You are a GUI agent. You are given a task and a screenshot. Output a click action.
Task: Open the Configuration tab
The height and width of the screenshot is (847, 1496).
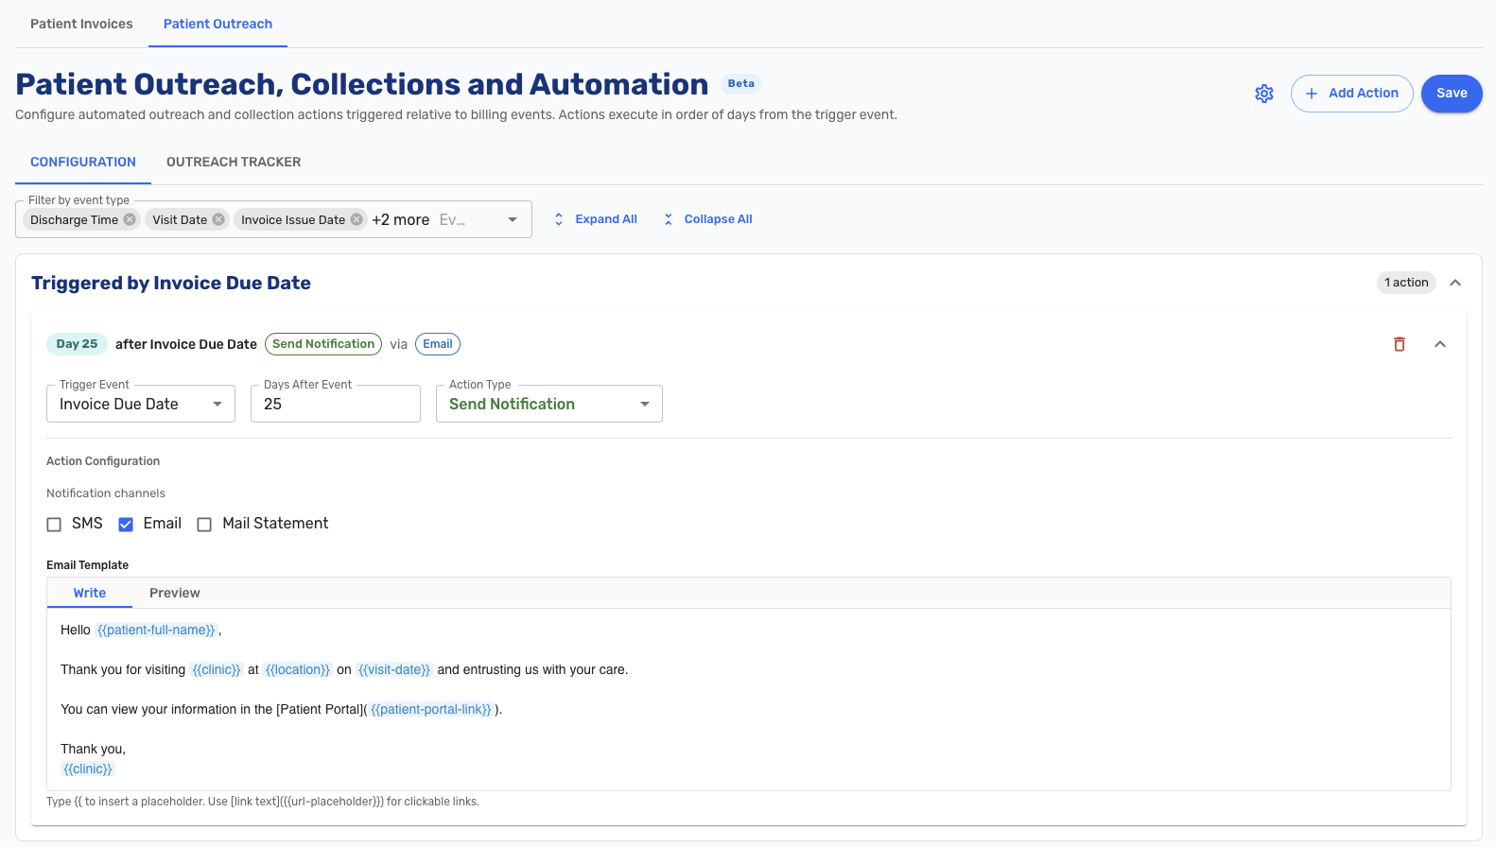83,162
